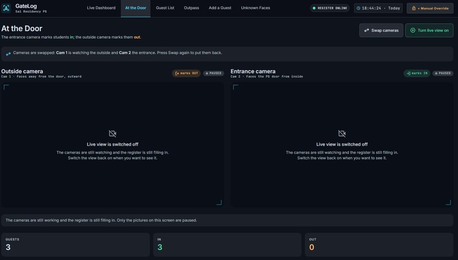
Task: Click the IN count card
Action: (227, 245)
